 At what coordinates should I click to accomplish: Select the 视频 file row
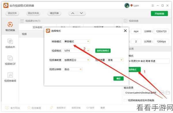(31, 34)
